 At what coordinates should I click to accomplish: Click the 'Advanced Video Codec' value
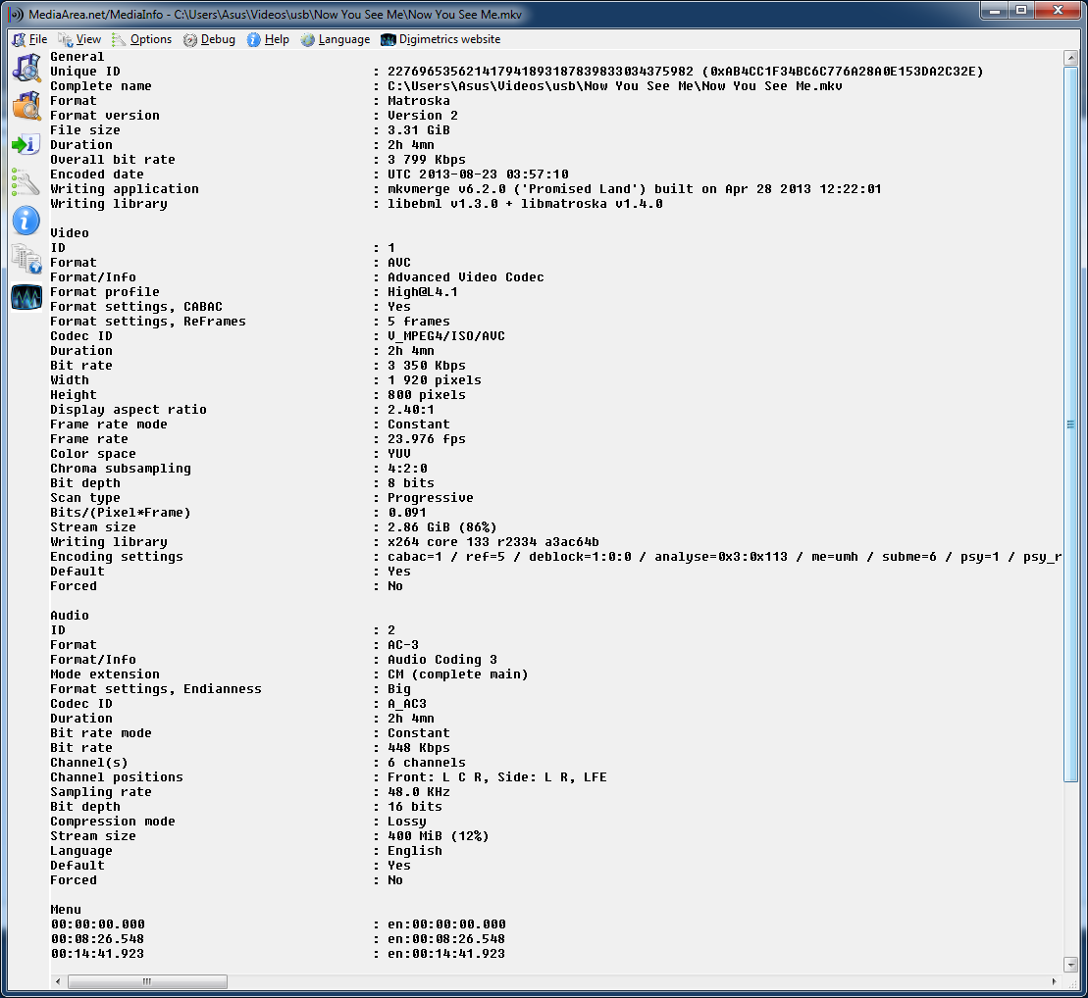(466, 277)
